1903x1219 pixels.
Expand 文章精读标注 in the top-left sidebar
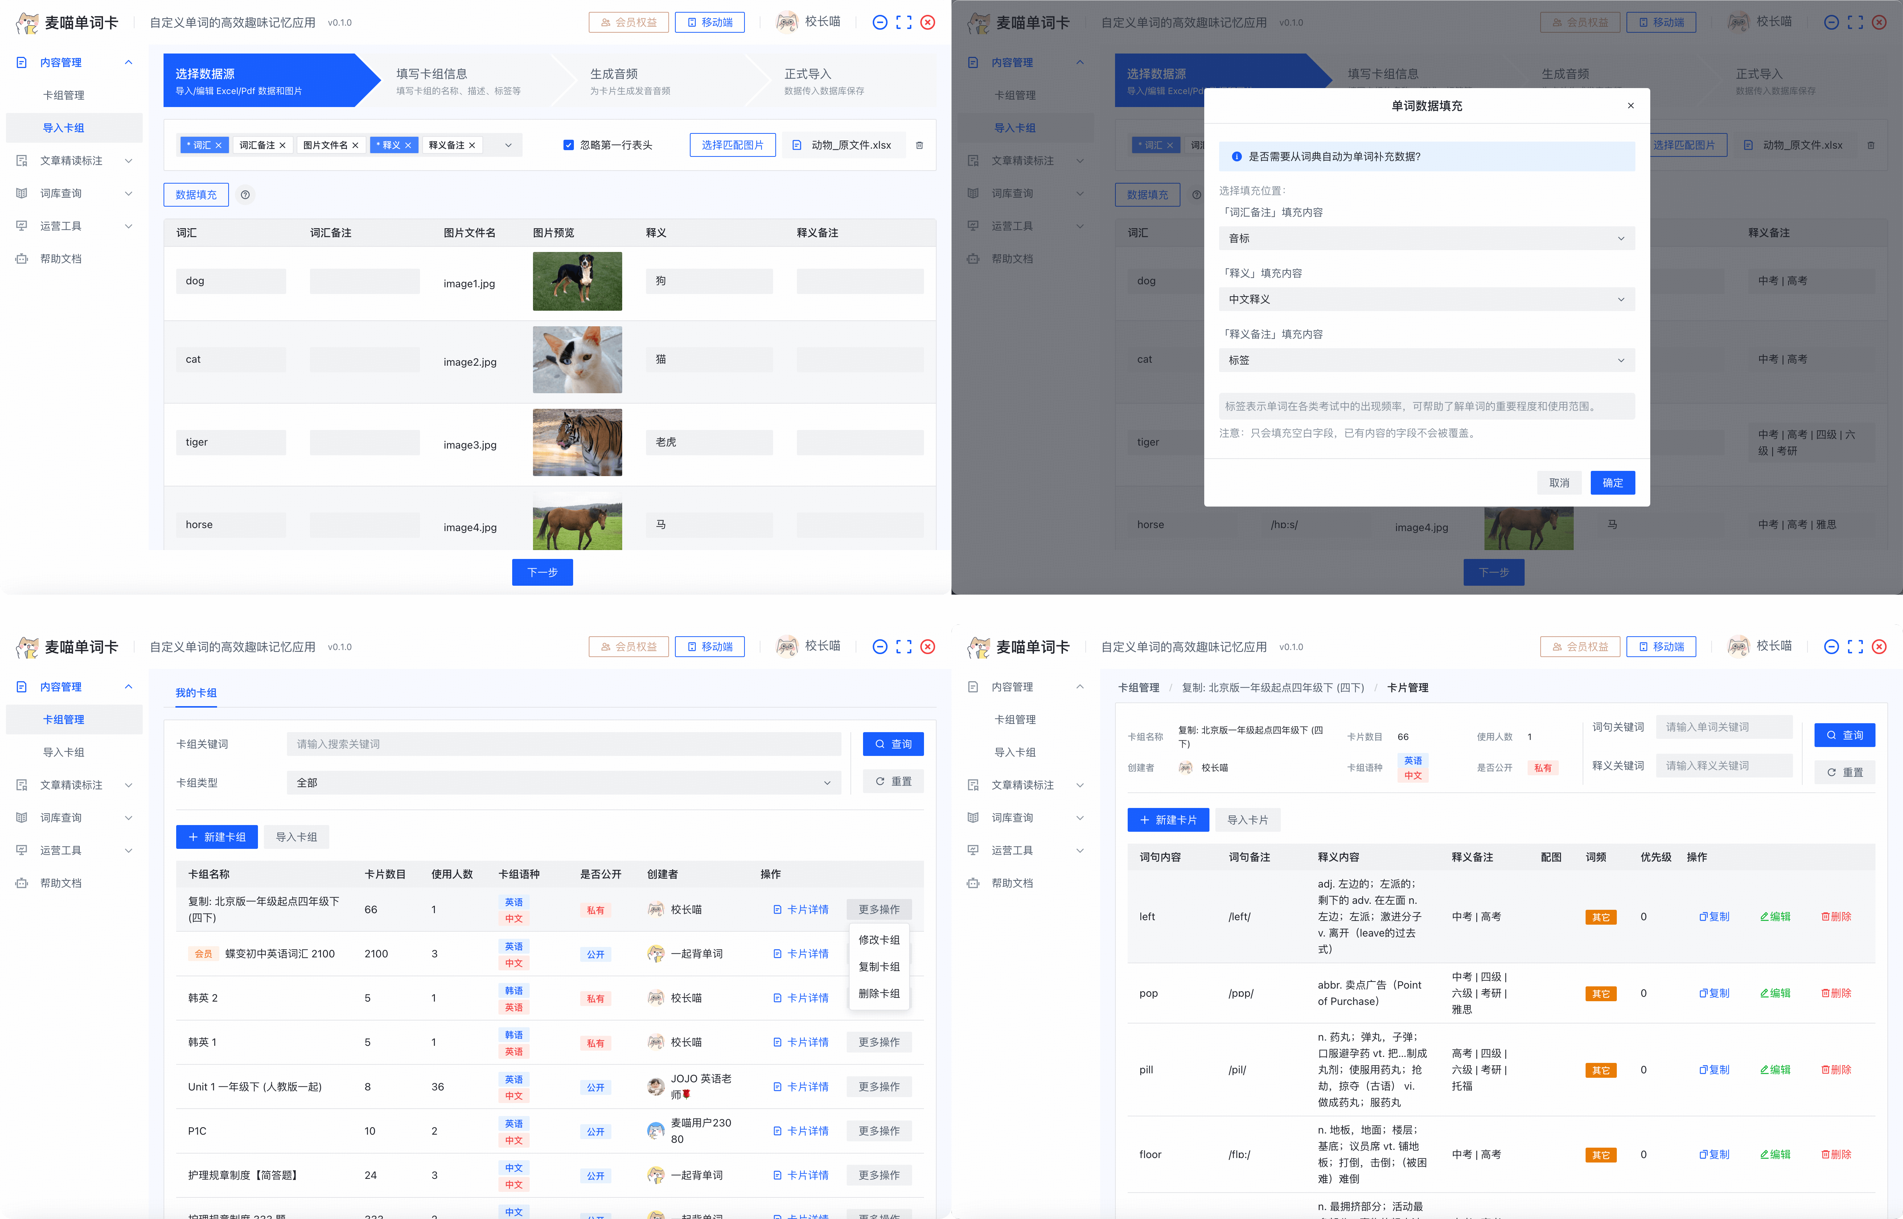click(x=71, y=161)
